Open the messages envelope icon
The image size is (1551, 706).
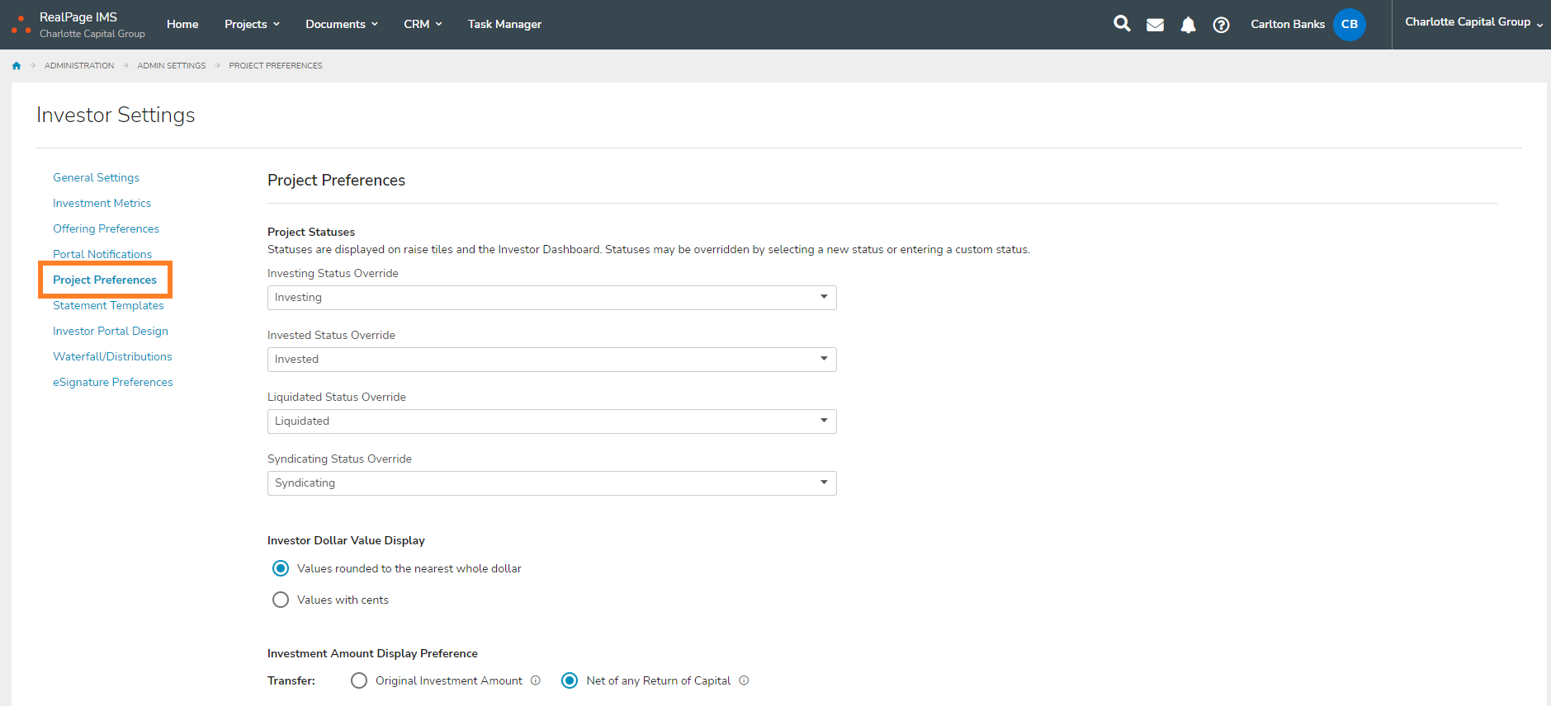(x=1155, y=25)
